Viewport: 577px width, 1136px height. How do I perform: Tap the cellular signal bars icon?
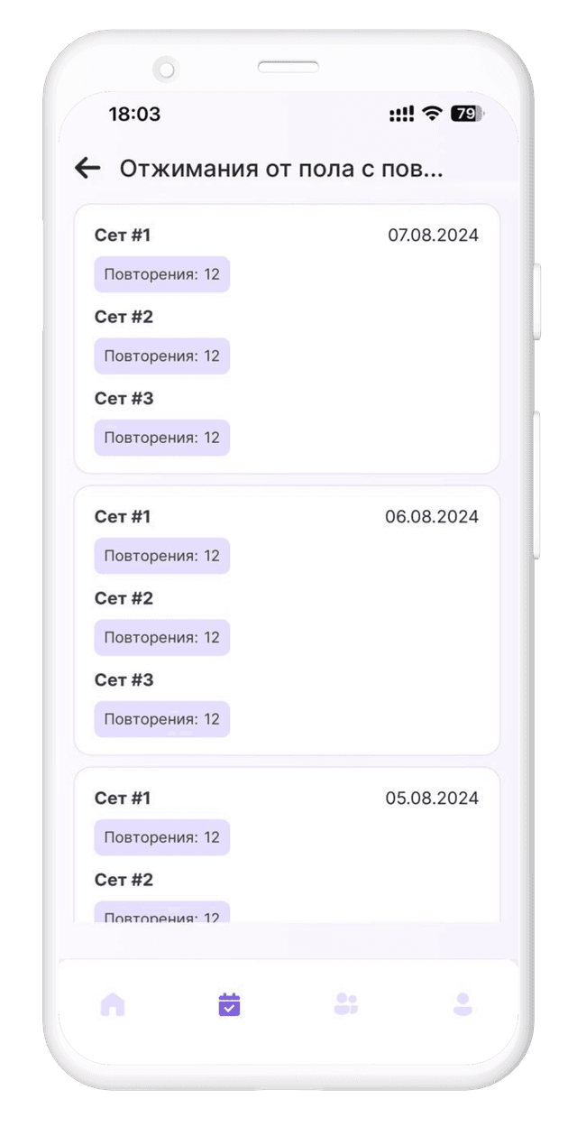[x=401, y=114]
